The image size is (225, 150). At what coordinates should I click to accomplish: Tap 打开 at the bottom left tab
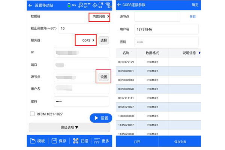137,142
